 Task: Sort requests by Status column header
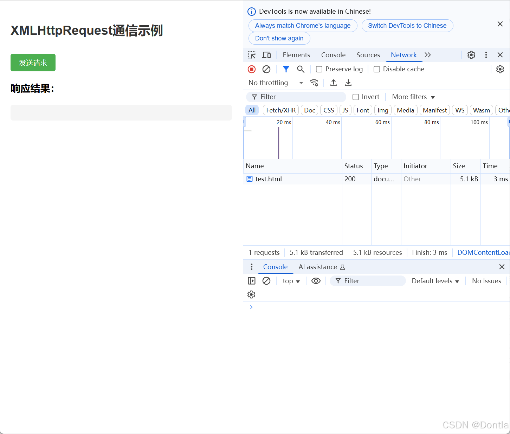click(356, 166)
